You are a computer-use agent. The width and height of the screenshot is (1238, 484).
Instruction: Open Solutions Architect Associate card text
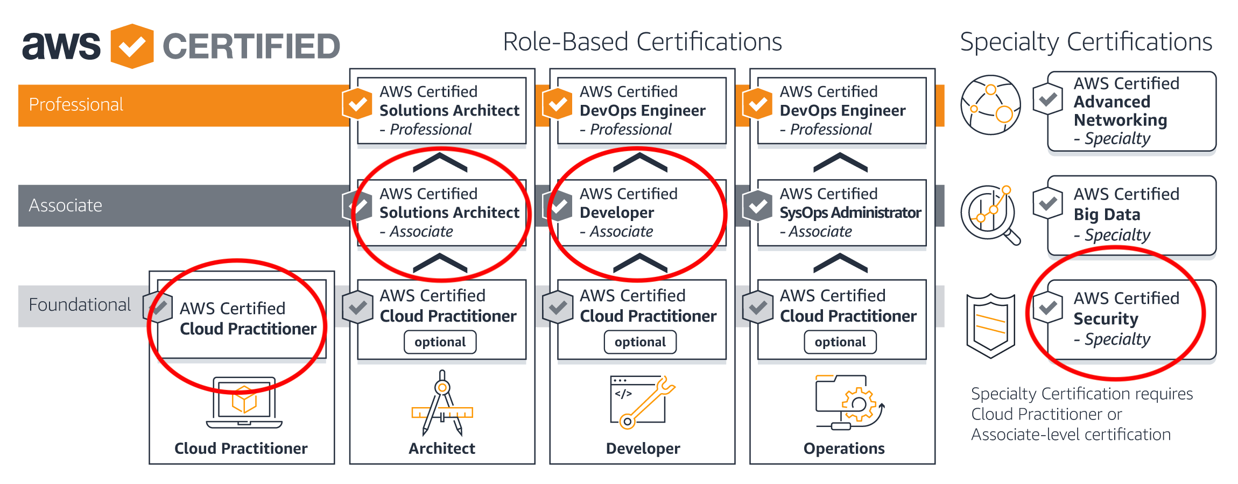[449, 212]
